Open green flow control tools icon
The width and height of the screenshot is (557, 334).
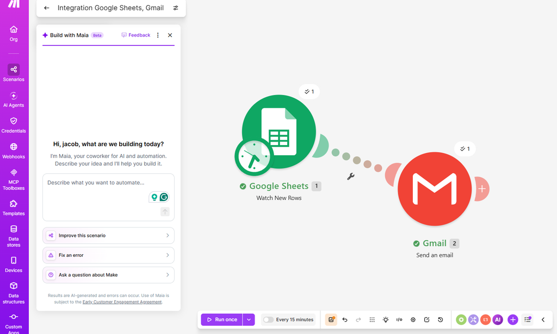[461, 319]
